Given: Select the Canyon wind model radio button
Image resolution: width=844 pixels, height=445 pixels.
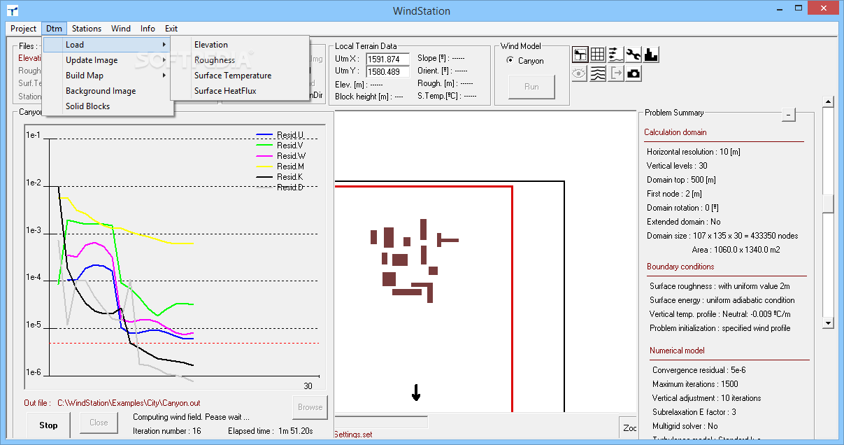Looking at the screenshot, I should click(510, 61).
